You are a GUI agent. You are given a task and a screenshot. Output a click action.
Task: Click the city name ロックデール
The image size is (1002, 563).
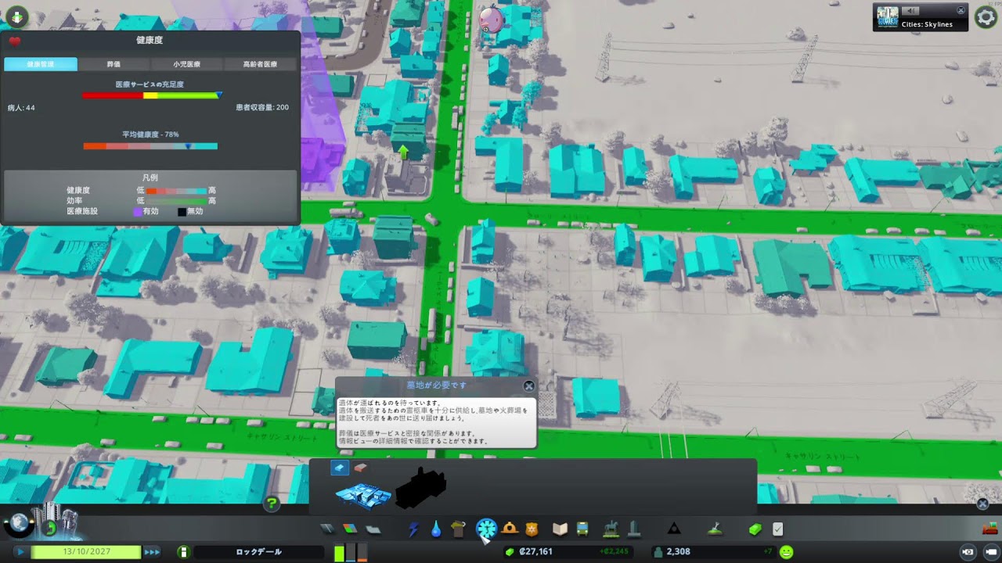tap(258, 552)
